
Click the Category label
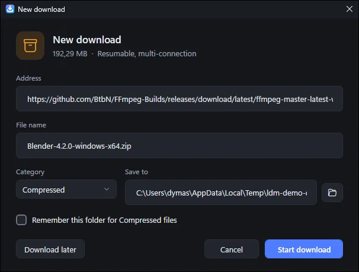click(30, 172)
